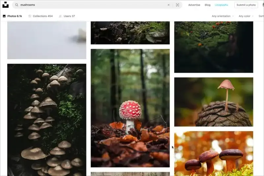The height and width of the screenshot is (176, 264).
Task: Open the small orange mushrooms in moss photo
Action: click(x=214, y=47)
